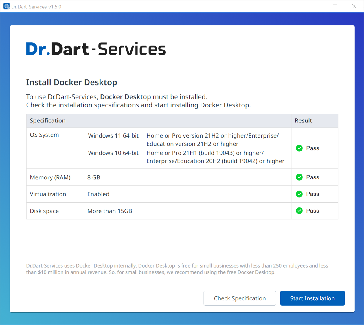Click the green check icon for Disk space
364x325 pixels.
pos(299,211)
